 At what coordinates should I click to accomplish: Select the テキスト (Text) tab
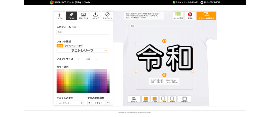[71, 16]
